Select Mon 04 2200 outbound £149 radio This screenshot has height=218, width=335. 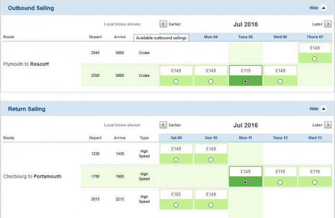[211, 82]
